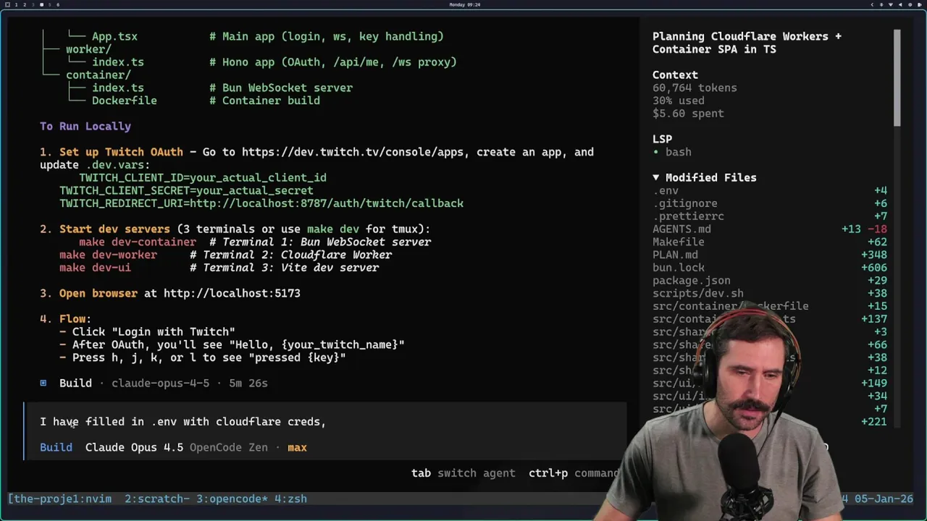Viewport: 927px width, 521px height.
Task: Open the launcher icon in top bar
Action: coord(7,4)
